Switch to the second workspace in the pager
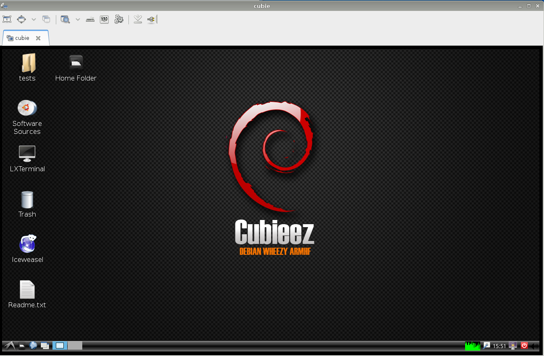This screenshot has width=544, height=356. (75, 346)
